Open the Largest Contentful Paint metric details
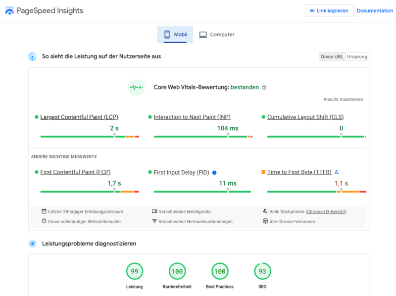 [x=78, y=117]
